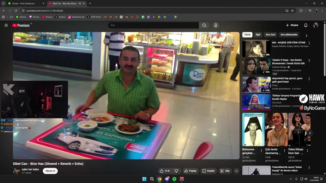This screenshot has width=326, height=183.
Task: Open the YouTube account avatar menu
Action: [x=316, y=25]
